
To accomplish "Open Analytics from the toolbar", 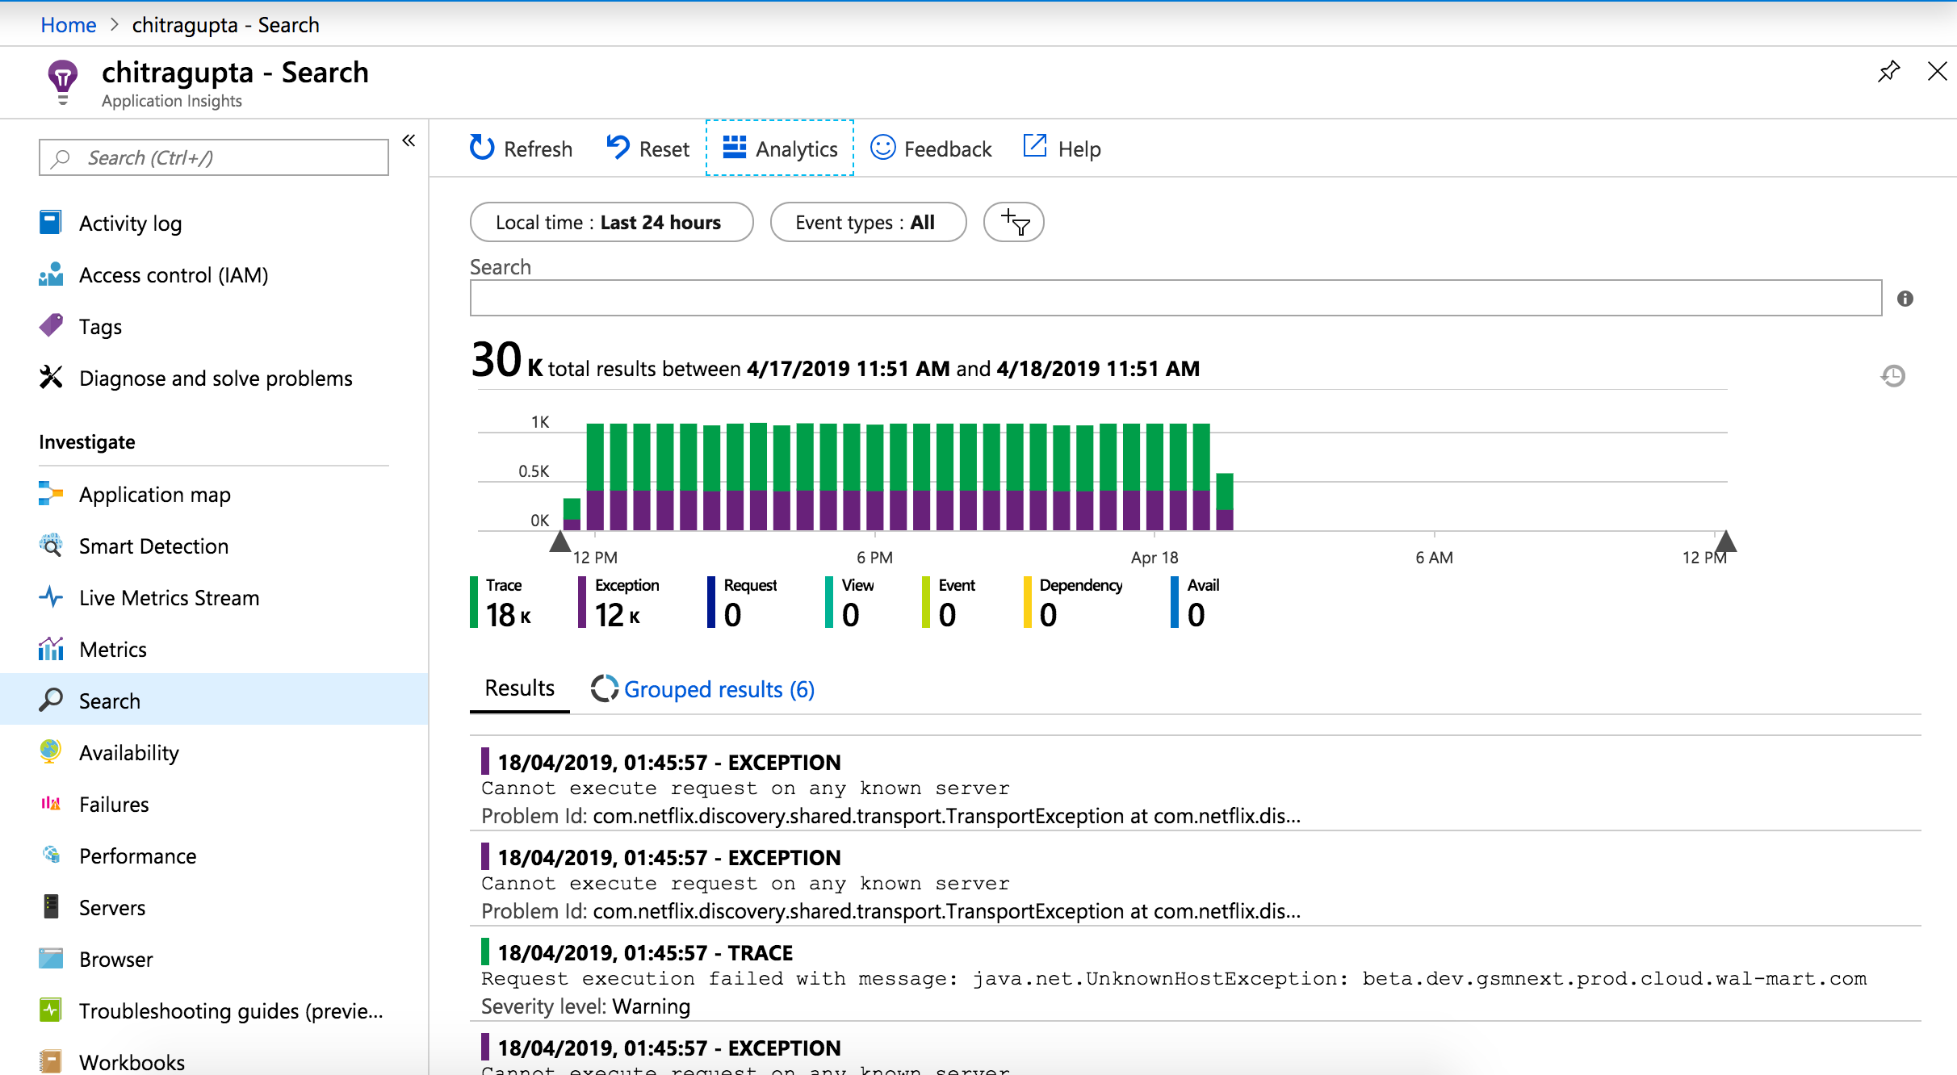I will click(x=780, y=148).
